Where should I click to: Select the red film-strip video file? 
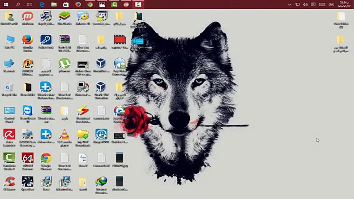[x=120, y=42]
